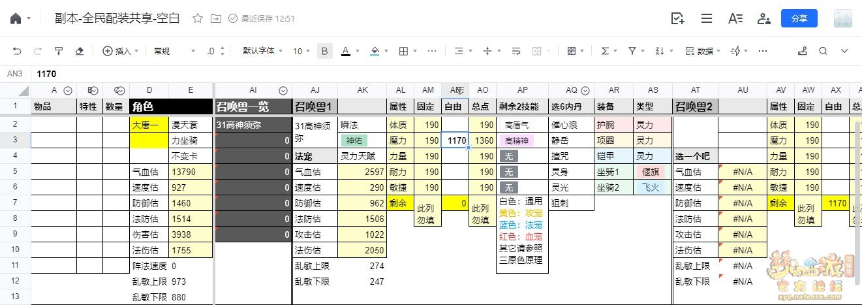Redo the last action

pos(38,50)
